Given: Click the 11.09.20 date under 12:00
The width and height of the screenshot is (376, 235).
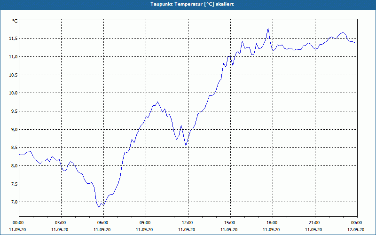Looking at the screenshot, I should click(x=187, y=230).
